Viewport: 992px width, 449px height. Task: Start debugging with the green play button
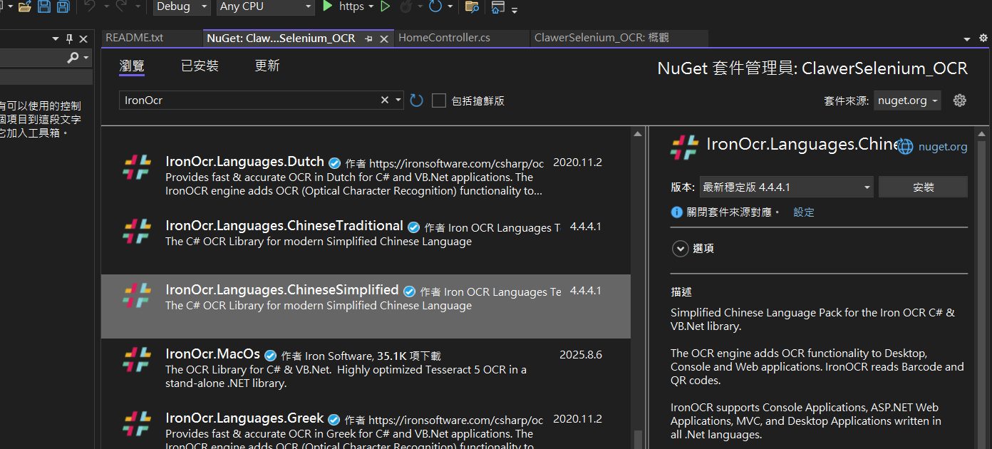point(328,6)
